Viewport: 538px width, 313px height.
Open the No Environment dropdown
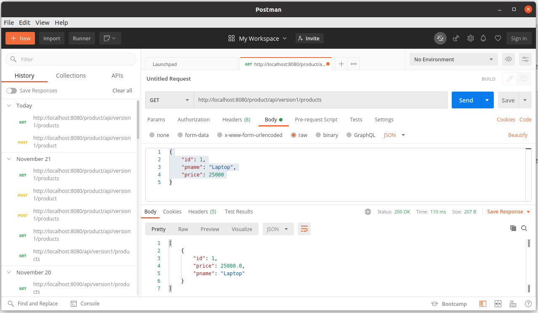(453, 60)
